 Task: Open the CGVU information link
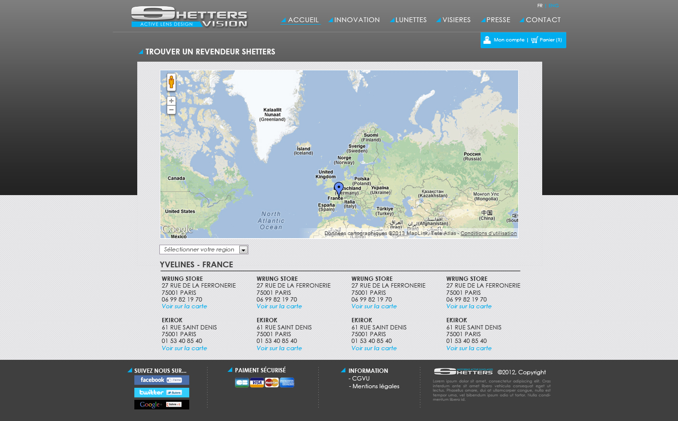point(361,379)
